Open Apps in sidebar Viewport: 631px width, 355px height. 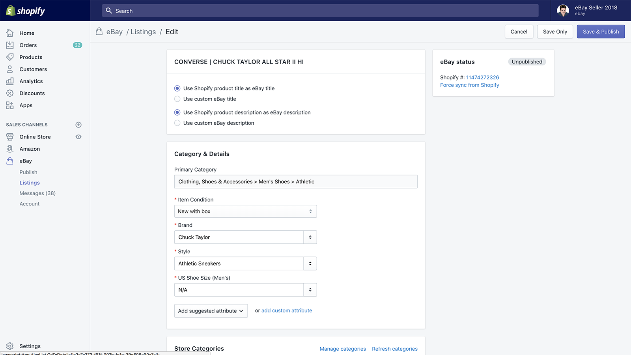pos(26,105)
